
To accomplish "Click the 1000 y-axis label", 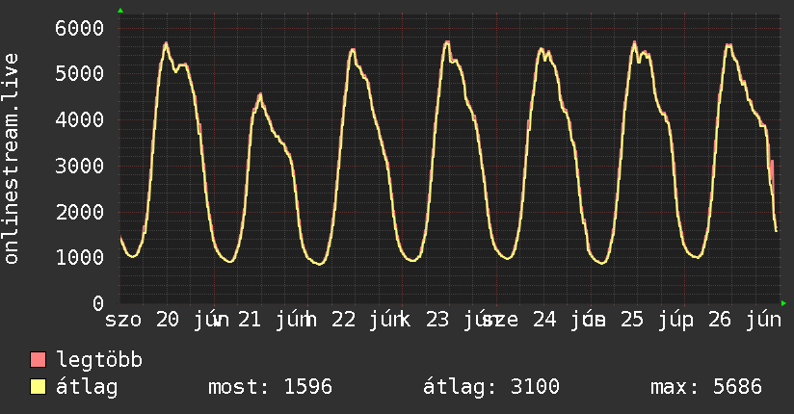I will tap(80, 258).
